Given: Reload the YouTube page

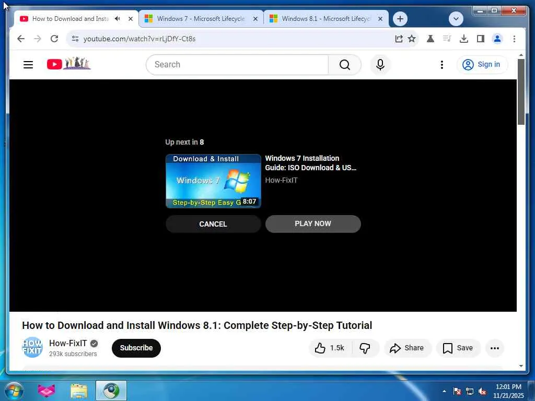Looking at the screenshot, I should click(x=54, y=39).
